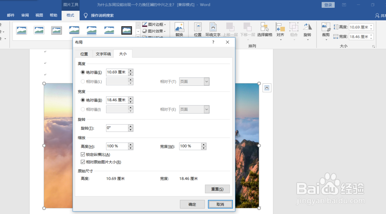
Task: Open the 旋转 rotate tool
Action: [307, 30]
